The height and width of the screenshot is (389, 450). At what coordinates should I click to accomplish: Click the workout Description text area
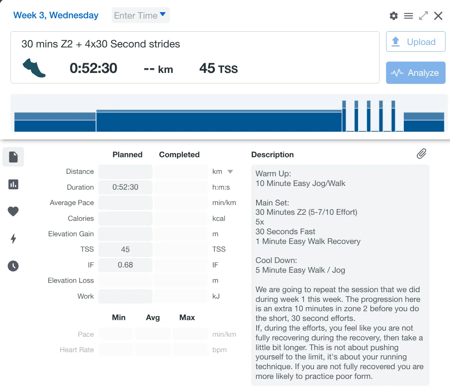(x=340, y=275)
